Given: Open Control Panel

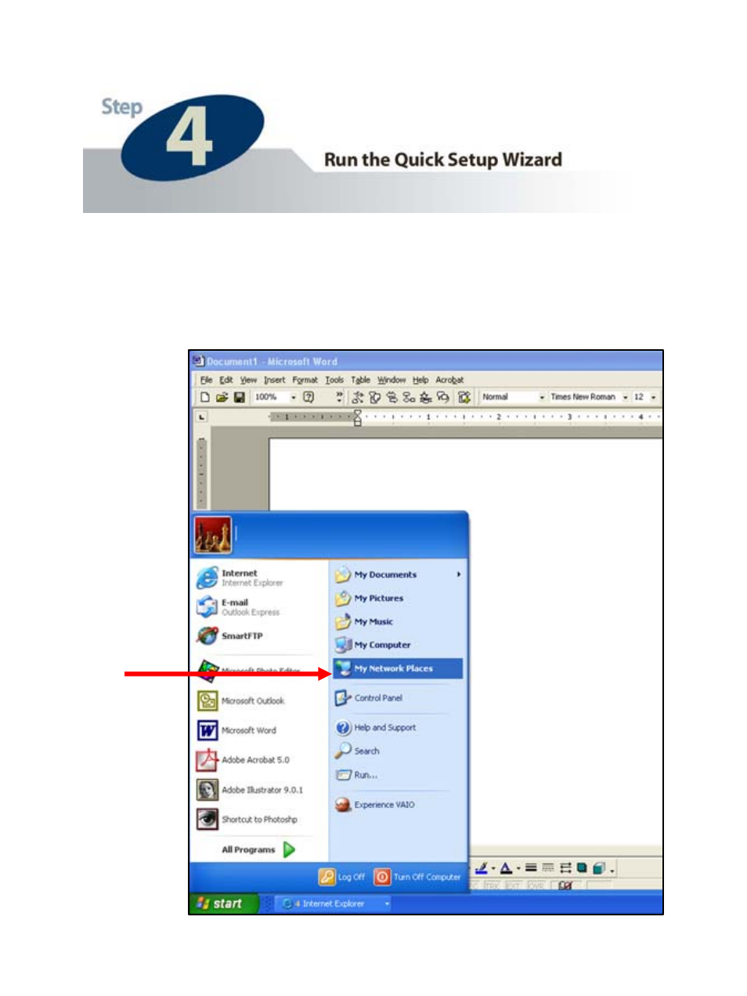Looking at the screenshot, I should click(369, 698).
